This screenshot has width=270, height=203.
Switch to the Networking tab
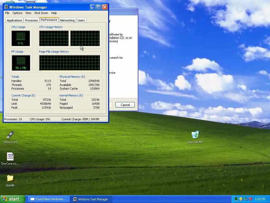coord(67,20)
